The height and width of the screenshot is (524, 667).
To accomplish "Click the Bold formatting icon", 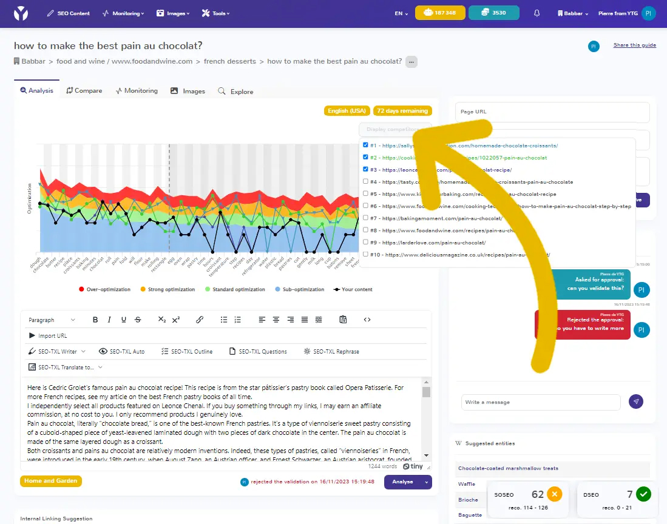I will pyautogui.click(x=95, y=320).
